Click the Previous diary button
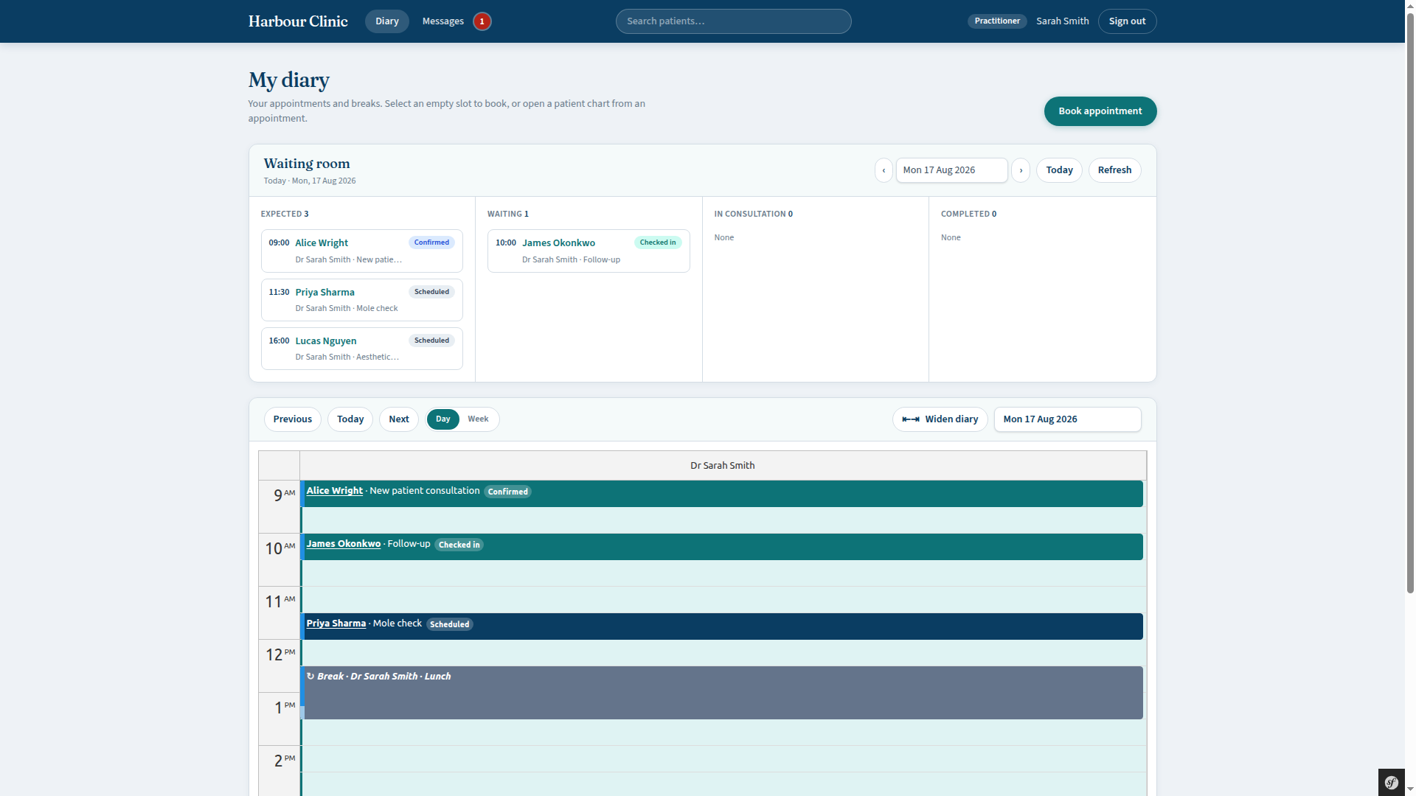Screen dimensions: 1416x796 [x=292, y=419]
